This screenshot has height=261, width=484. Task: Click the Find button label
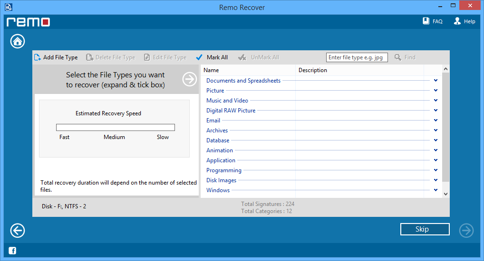410,57
